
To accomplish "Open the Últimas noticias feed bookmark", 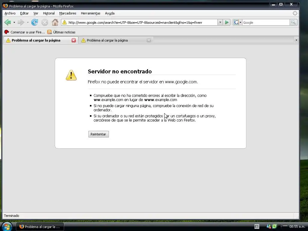I will coord(61,32).
